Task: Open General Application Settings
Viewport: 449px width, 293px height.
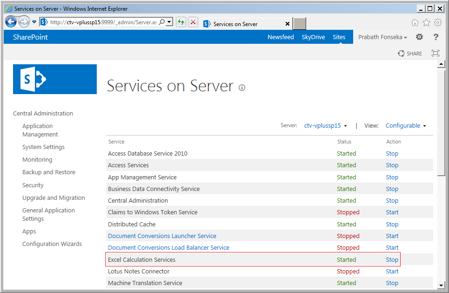Action: click(x=48, y=214)
